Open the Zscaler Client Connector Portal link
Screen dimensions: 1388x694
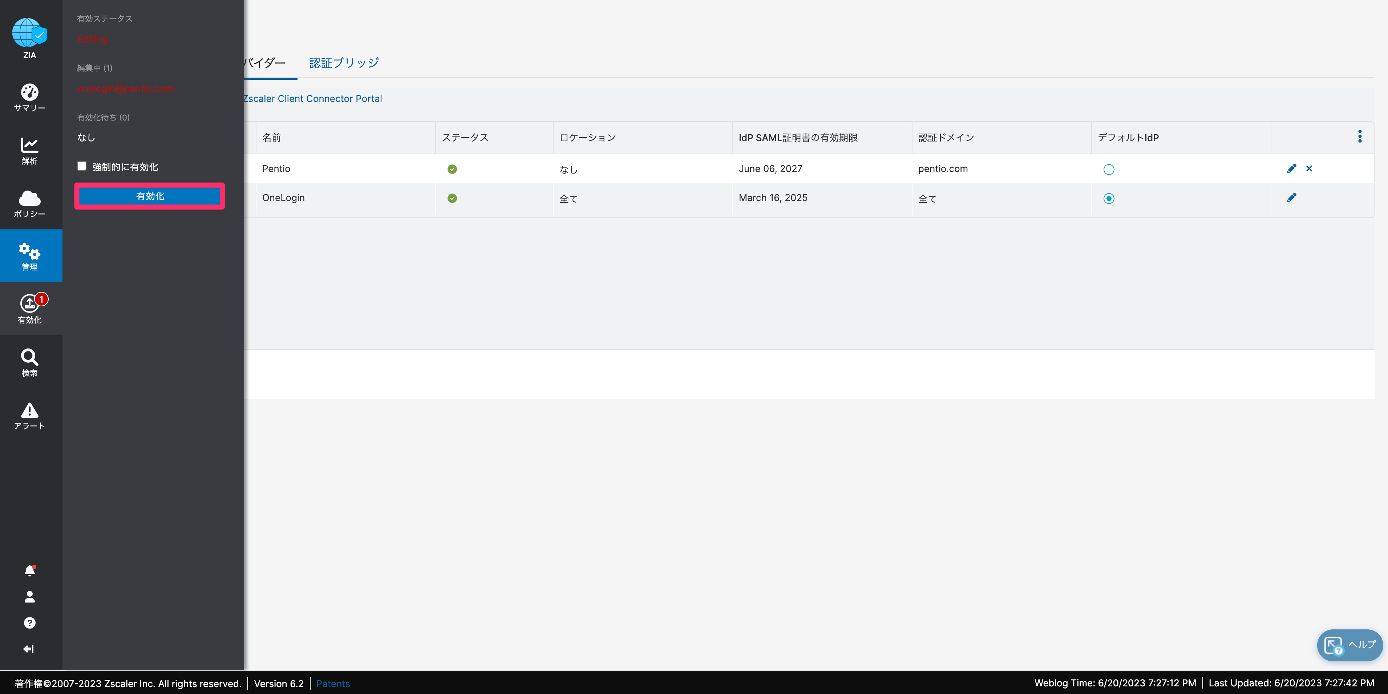coord(312,98)
